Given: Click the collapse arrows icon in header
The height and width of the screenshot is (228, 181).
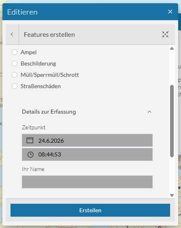Looking at the screenshot, I should click(165, 34).
